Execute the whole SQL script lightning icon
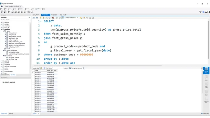 [x=41, y=18]
